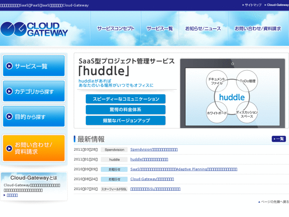
Task: Click the 一覧 button beside 最新情報
Action: pos(279,139)
